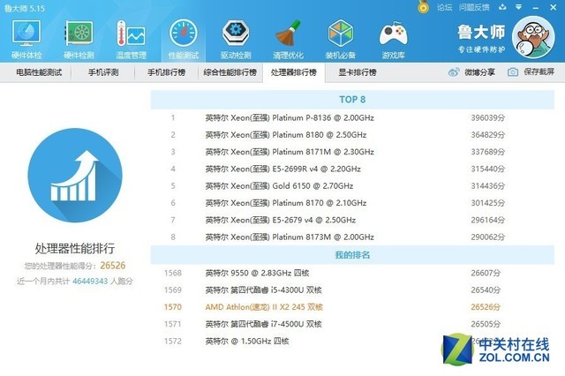Open 装机必备 software cube icon
Screen dimensions: 565x376
coord(340,40)
